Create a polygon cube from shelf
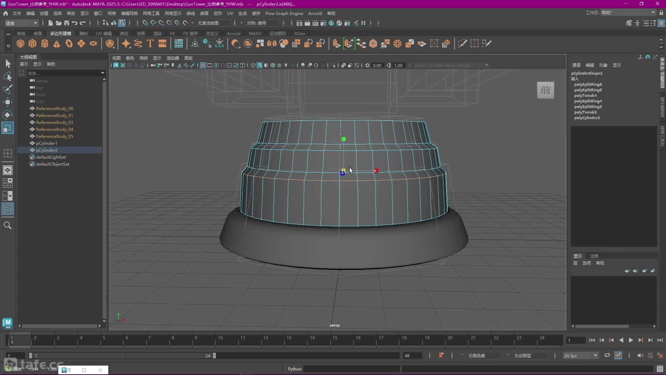 pyautogui.click(x=33, y=44)
